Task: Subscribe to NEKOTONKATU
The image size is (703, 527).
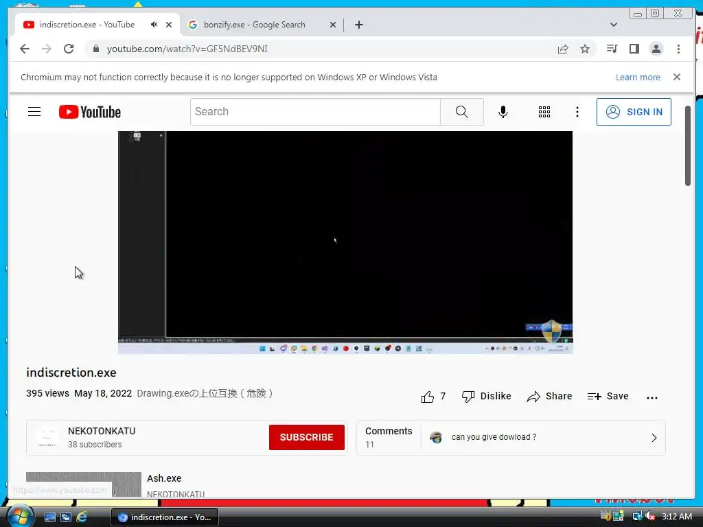Action: [307, 437]
